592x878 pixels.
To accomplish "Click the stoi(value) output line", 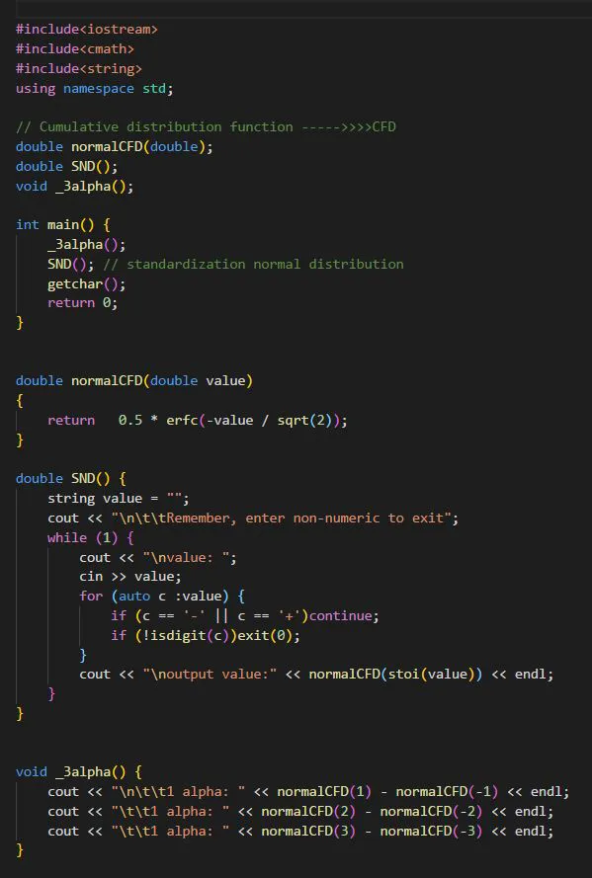I will coord(316,675).
